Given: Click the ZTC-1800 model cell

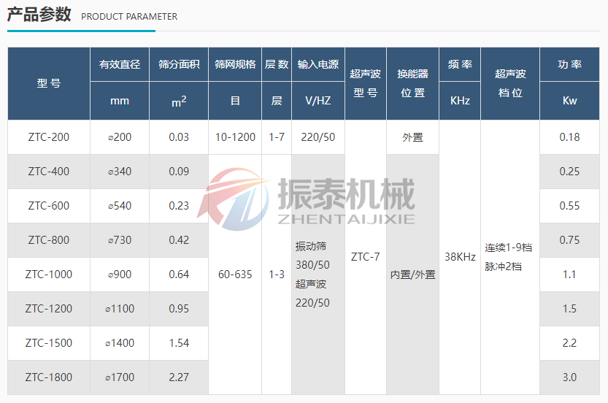Looking at the screenshot, I should coord(49,377).
